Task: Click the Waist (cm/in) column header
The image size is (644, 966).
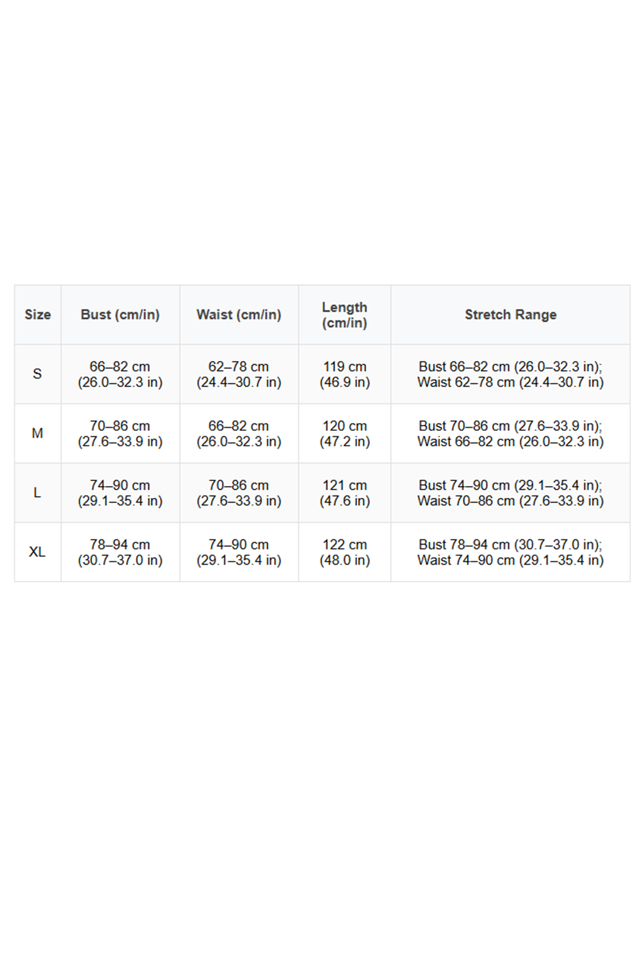Action: tap(239, 315)
